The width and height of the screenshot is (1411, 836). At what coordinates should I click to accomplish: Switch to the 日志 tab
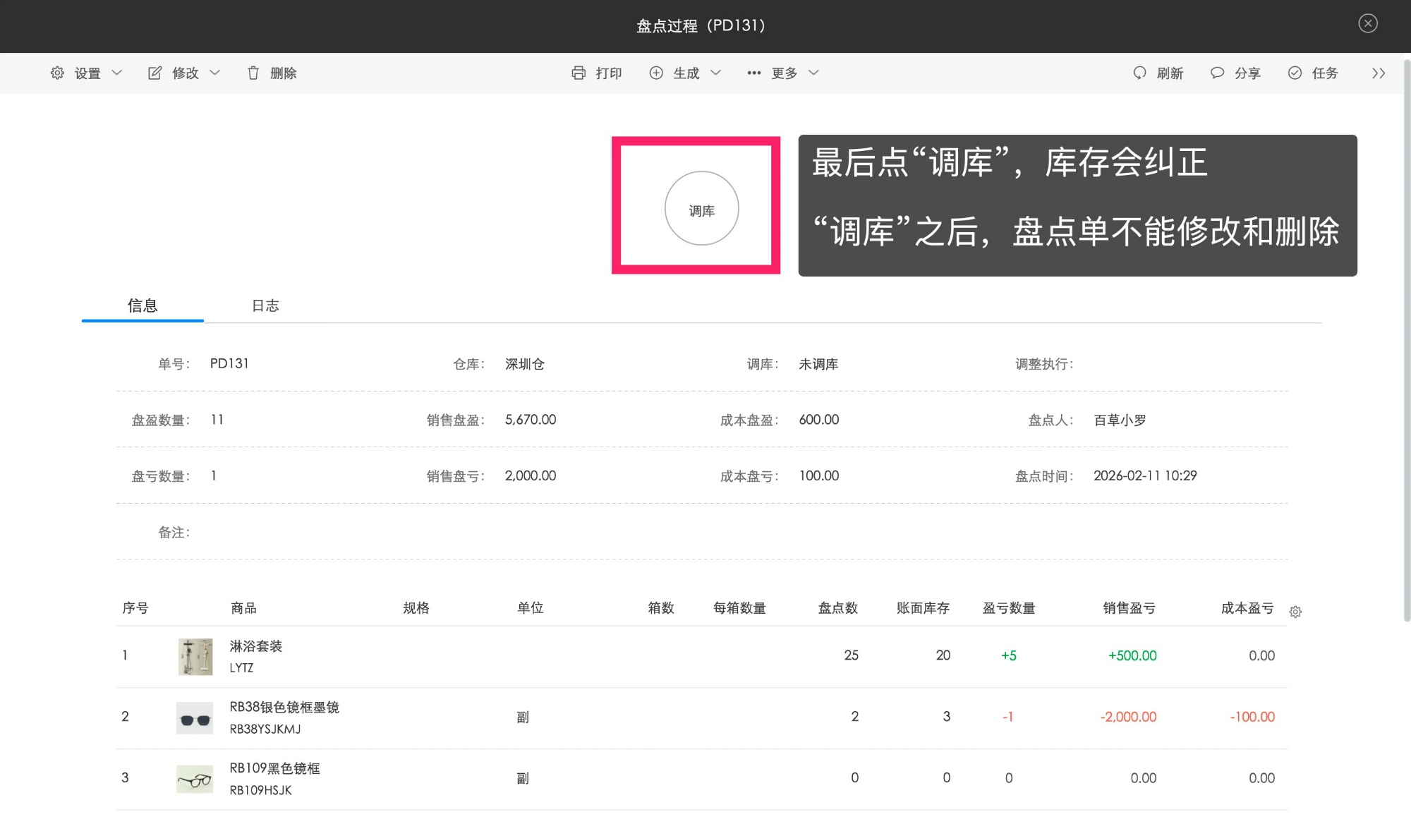point(265,305)
